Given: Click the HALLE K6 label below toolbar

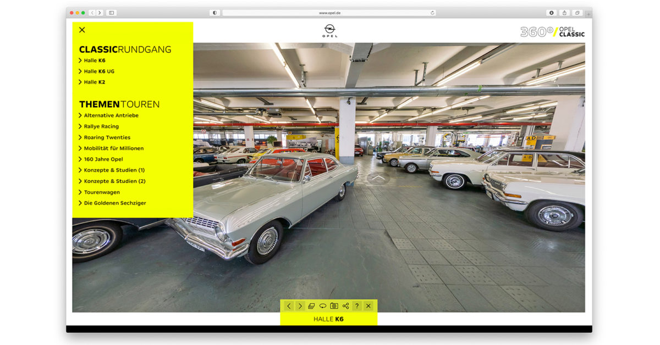Looking at the screenshot, I should (328, 319).
